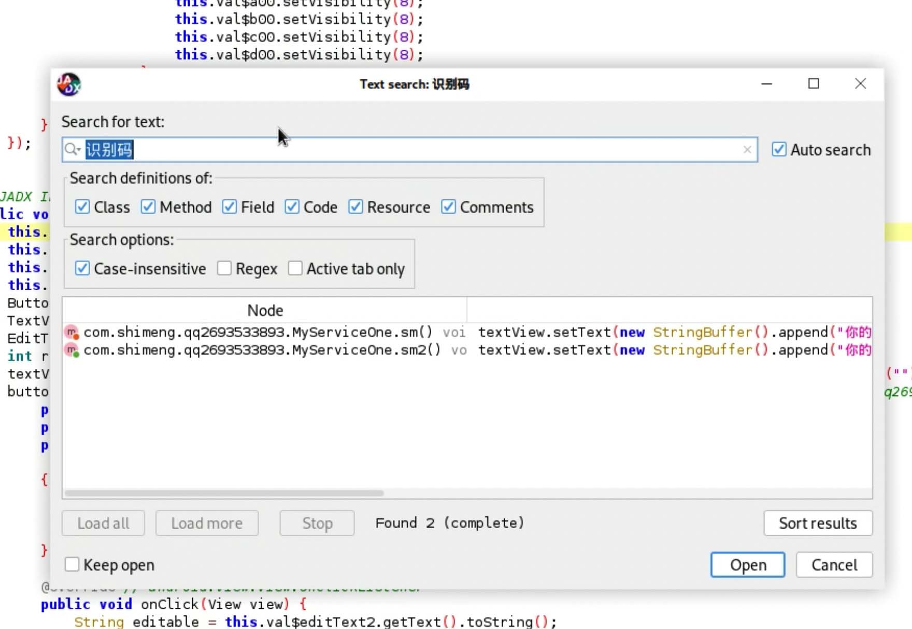Clear the search text with the X icon

tap(747, 150)
